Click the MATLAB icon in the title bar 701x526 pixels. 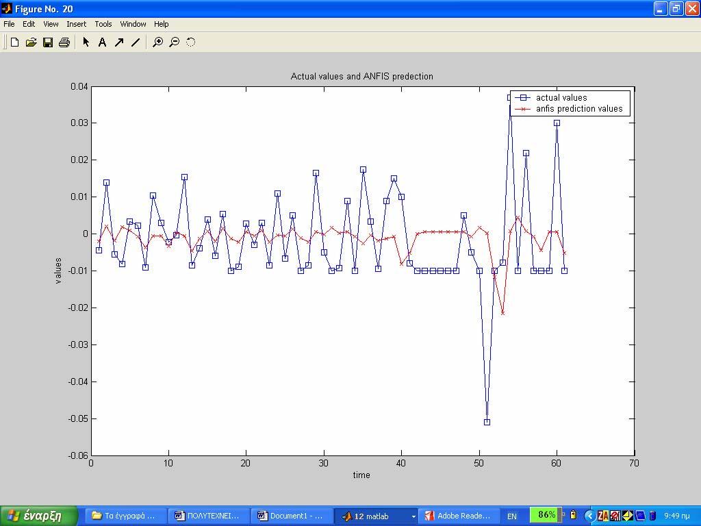[7, 8]
